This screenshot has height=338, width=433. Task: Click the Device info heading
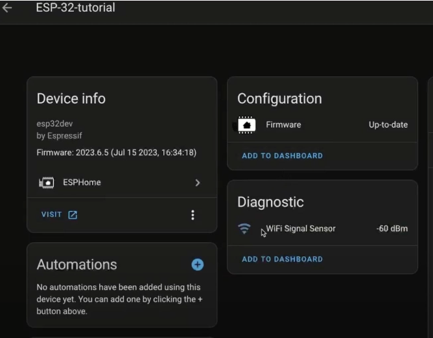click(x=71, y=98)
